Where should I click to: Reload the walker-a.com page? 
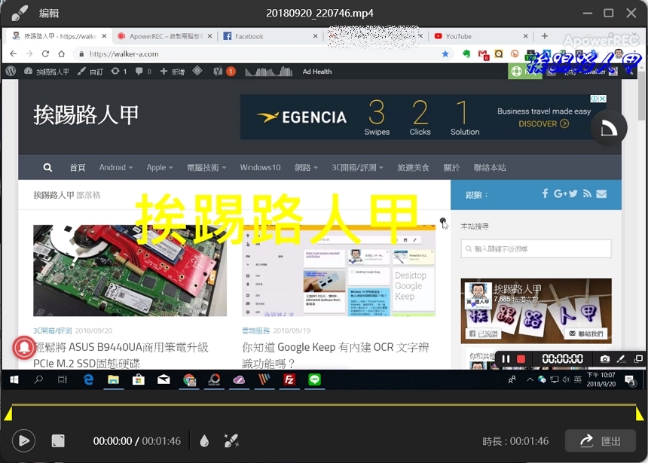[x=45, y=53]
